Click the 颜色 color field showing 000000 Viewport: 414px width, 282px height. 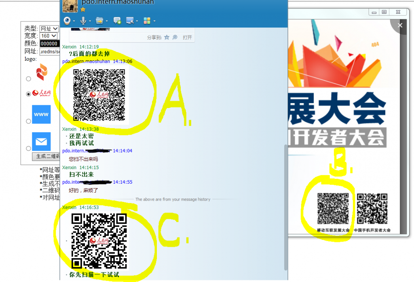pos(49,44)
